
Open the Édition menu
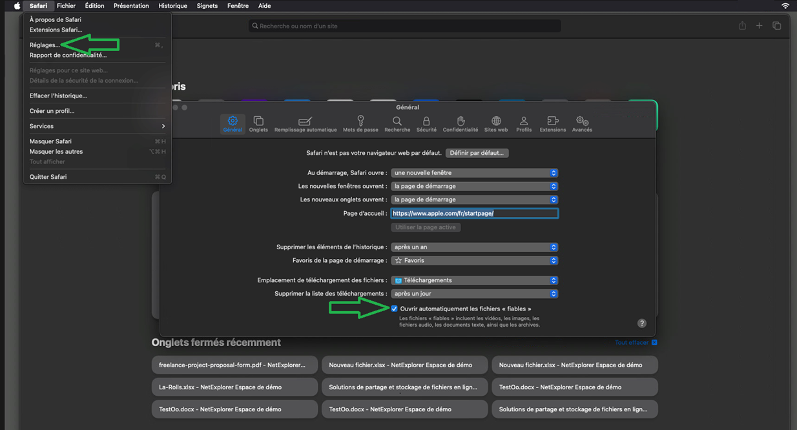(94, 6)
